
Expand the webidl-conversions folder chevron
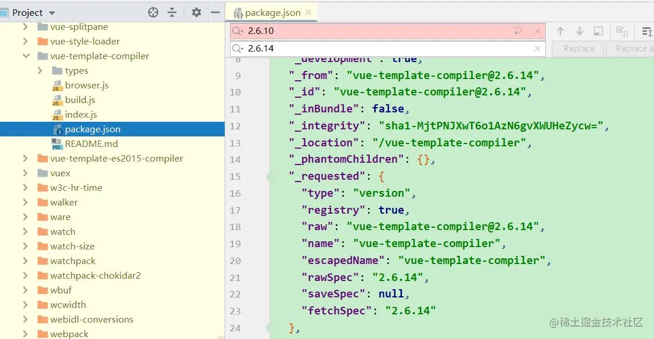coord(25,319)
